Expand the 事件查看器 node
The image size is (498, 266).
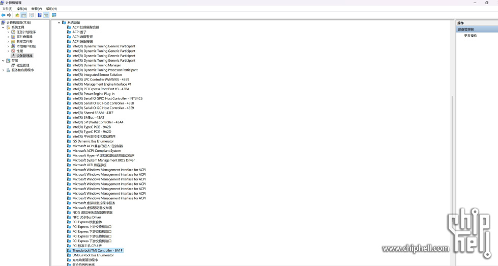tap(8, 37)
